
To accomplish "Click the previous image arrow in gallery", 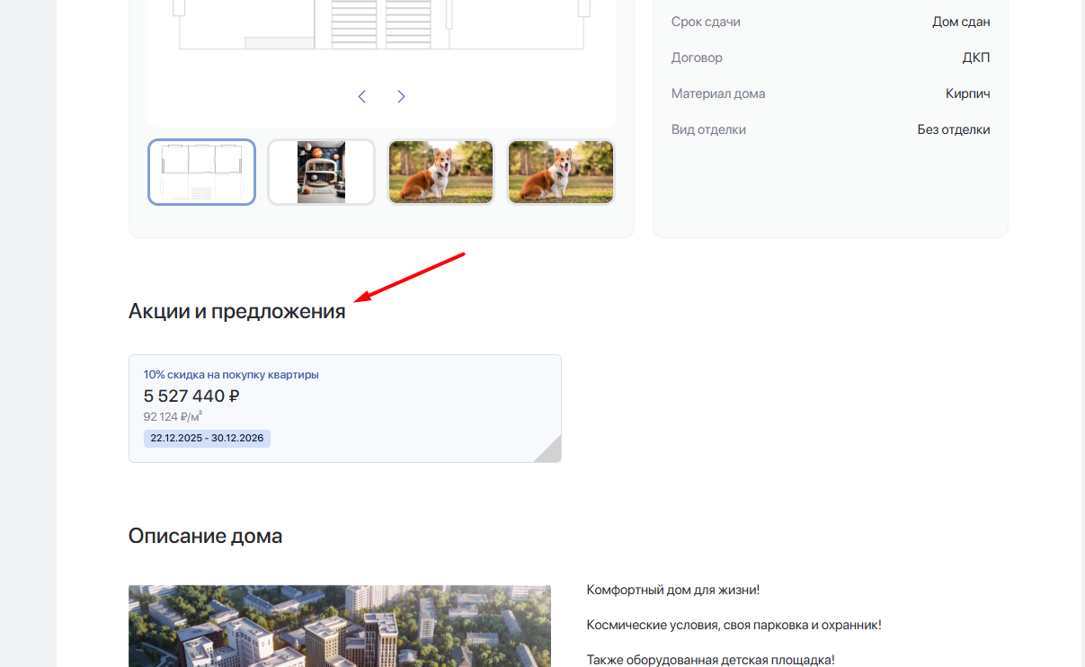I will (x=361, y=96).
